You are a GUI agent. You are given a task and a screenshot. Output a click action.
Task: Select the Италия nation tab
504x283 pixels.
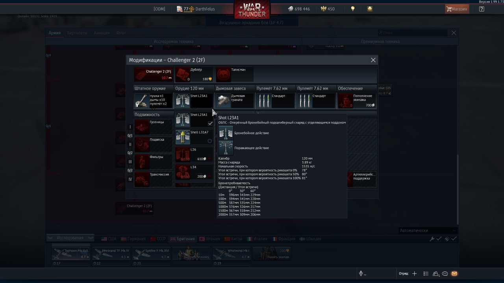(257, 239)
